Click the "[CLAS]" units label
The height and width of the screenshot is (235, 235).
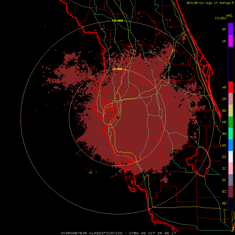click(221, 18)
